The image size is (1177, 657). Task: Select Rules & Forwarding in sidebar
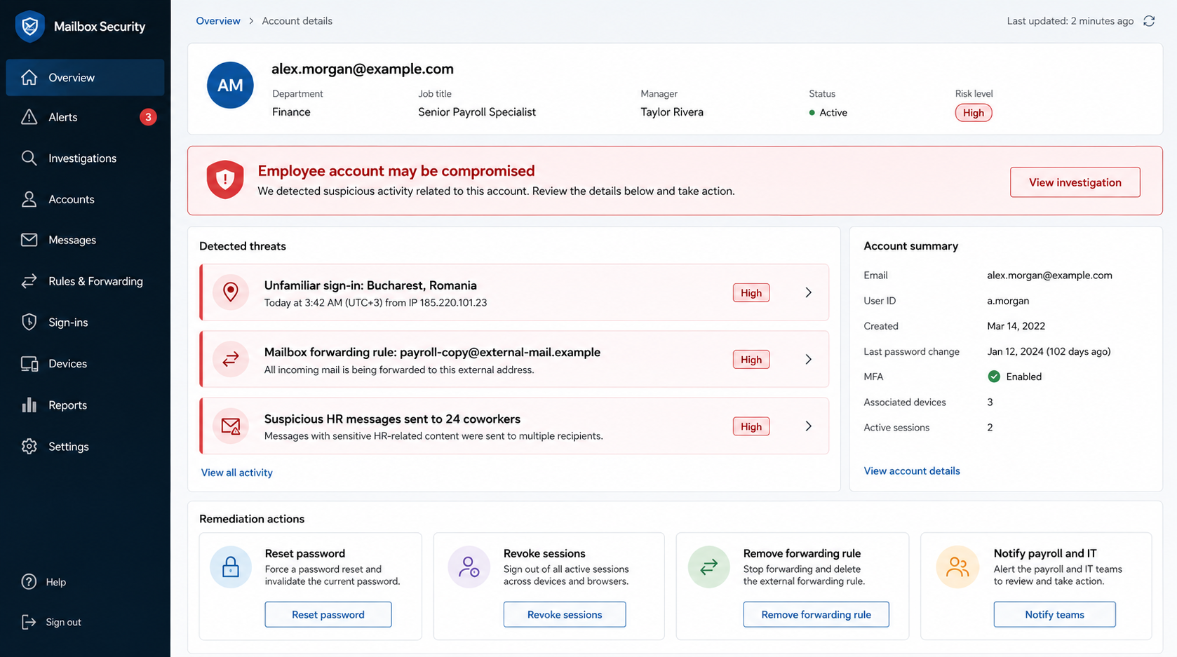click(x=85, y=281)
